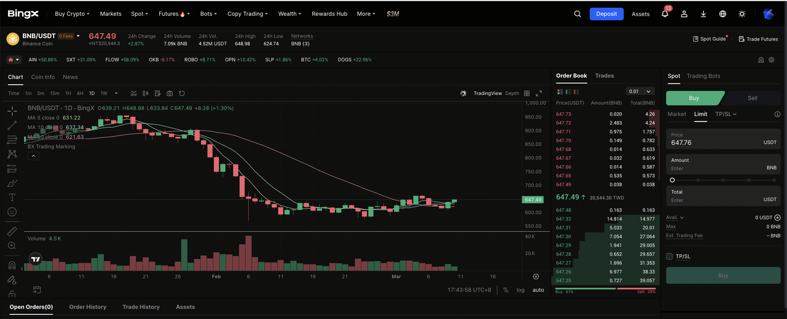The width and height of the screenshot is (787, 319).
Task: Click the amount percentage slider handle
Action: point(672,180)
